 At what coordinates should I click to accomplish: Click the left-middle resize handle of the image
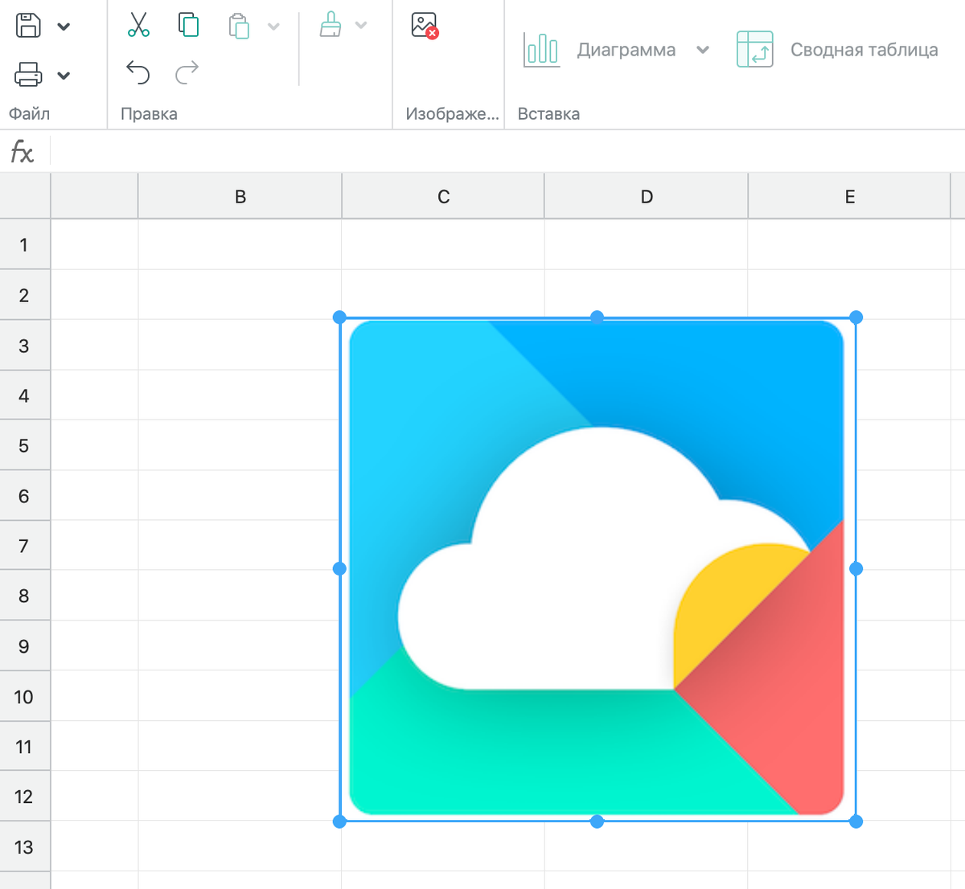point(339,569)
